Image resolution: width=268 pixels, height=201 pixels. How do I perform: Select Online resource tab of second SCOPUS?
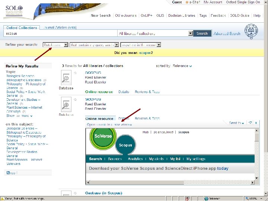[100, 118]
